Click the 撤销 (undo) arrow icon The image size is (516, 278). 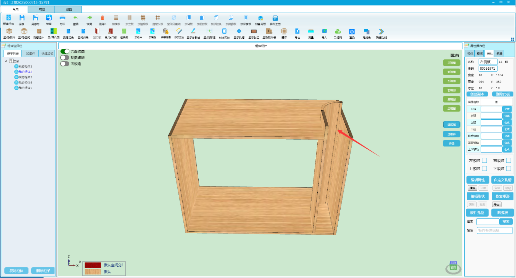(75, 18)
